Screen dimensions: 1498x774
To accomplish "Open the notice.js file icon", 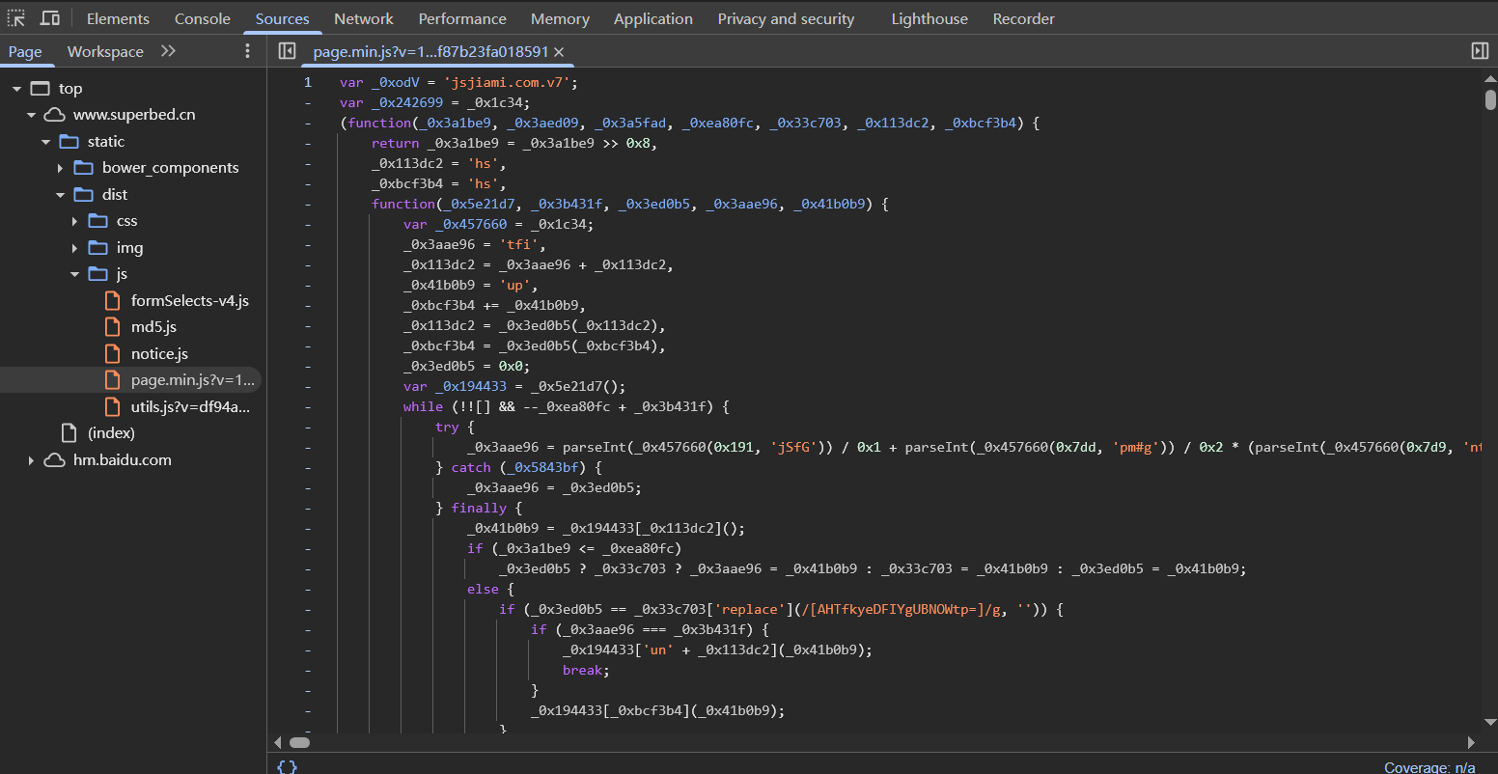I will point(113,354).
